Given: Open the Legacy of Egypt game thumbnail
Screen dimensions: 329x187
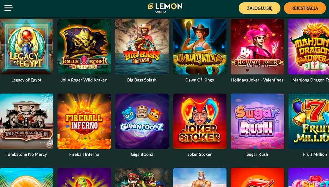Looking at the screenshot, I should tap(26, 47).
